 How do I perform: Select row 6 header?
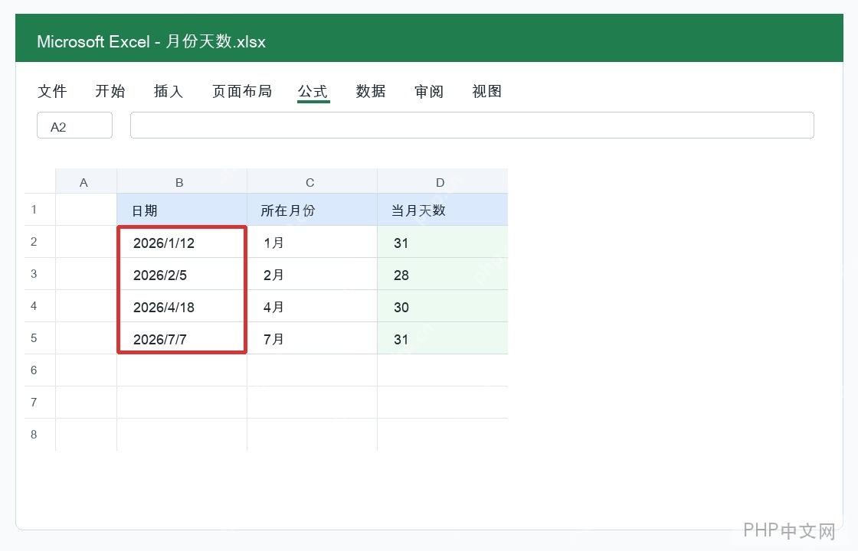point(39,370)
